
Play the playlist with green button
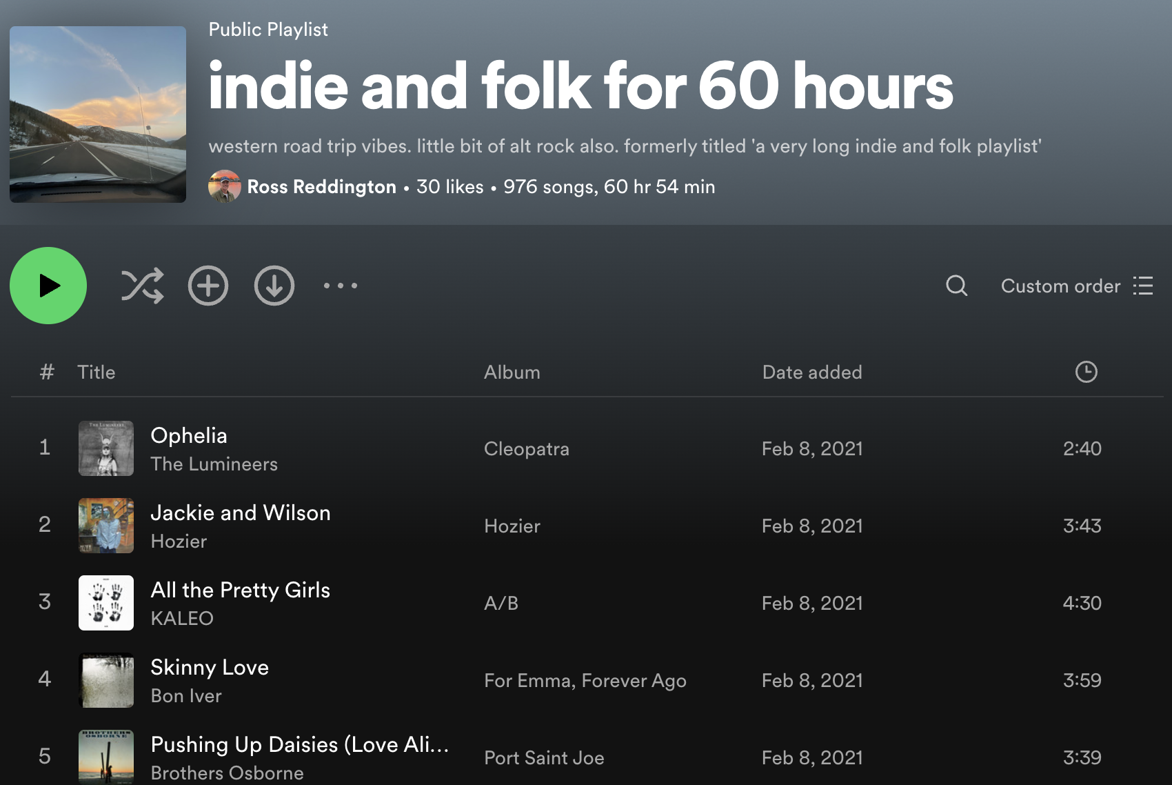pos(48,286)
